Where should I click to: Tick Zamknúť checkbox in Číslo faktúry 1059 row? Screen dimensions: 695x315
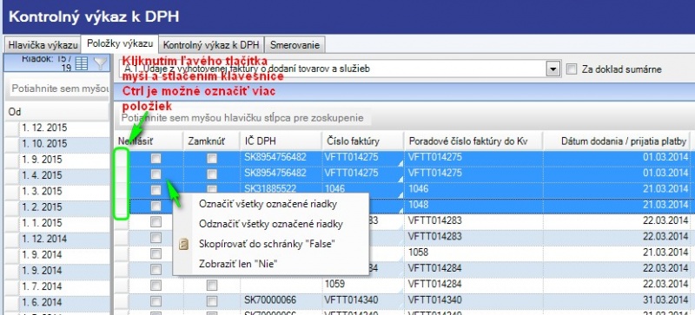212,285
